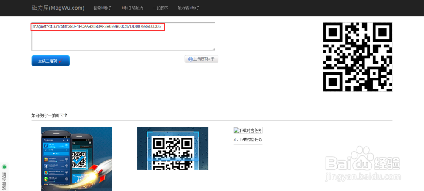
Task: Click the resize grip of the text area
Action: [213, 49]
